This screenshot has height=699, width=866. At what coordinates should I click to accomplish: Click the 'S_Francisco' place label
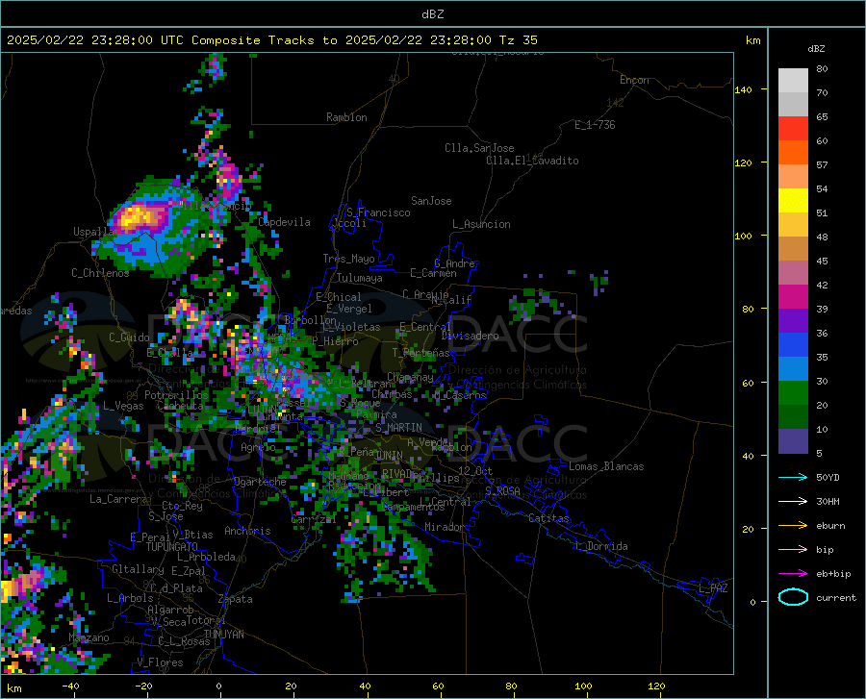pyautogui.click(x=378, y=212)
